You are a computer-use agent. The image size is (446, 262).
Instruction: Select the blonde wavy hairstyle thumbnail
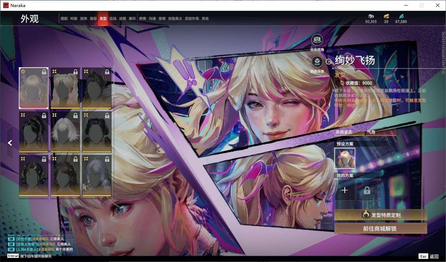34,88
